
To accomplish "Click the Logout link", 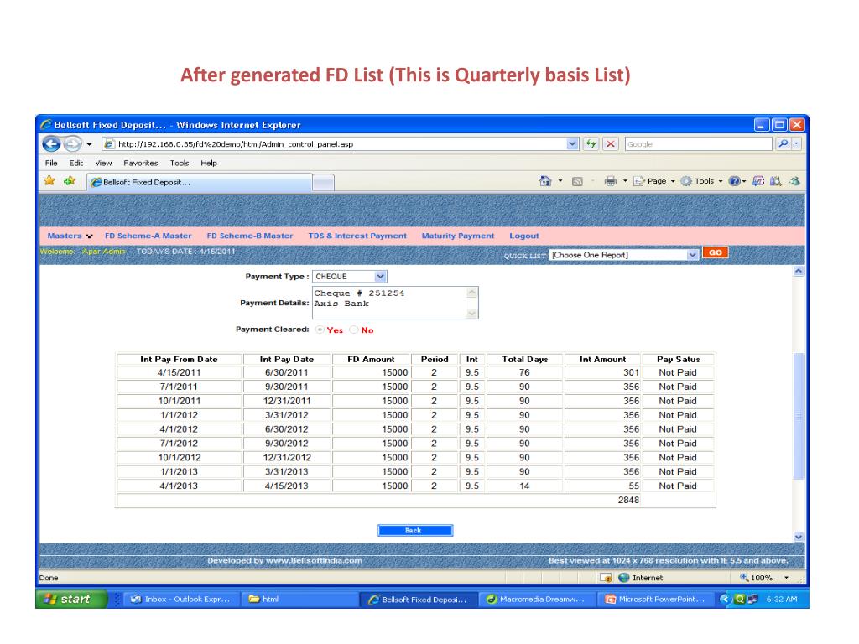I will tap(523, 236).
